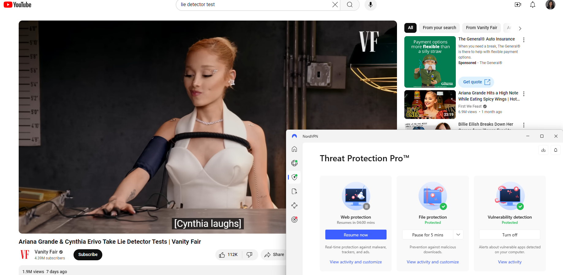Screen dimensions: 563x275
Task: Go to NordVPN Home sidebar icon
Action: click(294, 149)
